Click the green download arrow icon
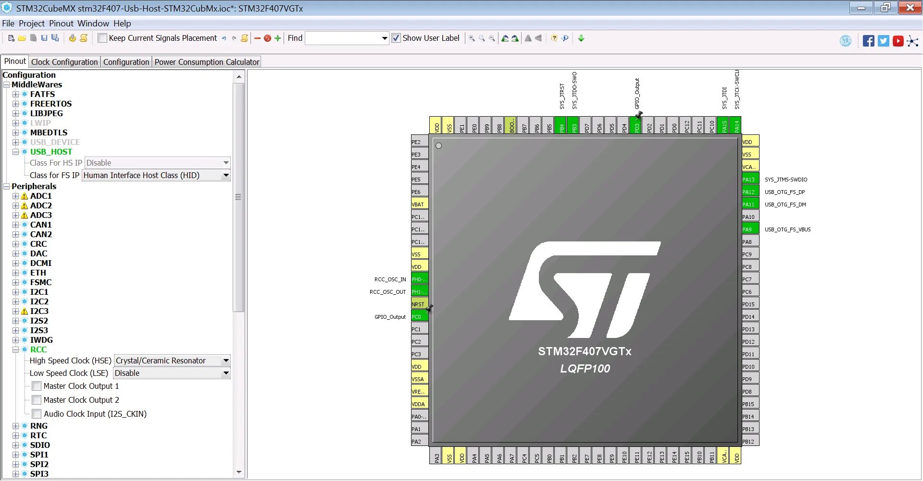Image resolution: width=923 pixels, height=481 pixels. [x=581, y=38]
